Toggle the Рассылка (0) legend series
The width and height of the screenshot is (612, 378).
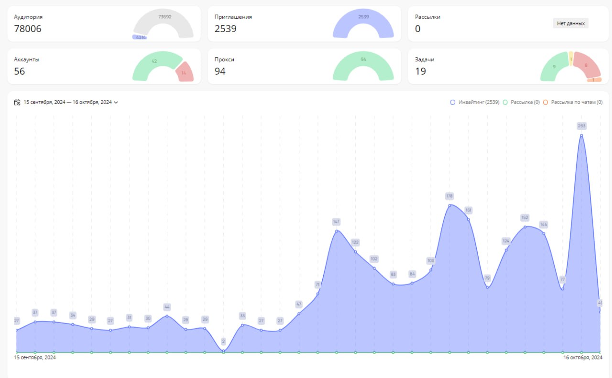[522, 102]
